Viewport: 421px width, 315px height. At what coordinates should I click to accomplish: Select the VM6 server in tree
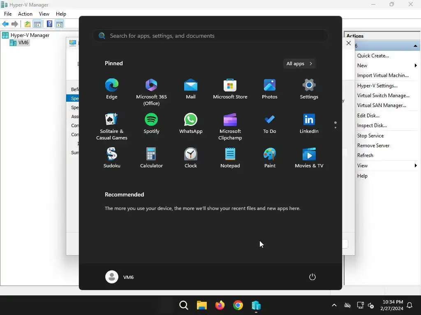(19, 43)
